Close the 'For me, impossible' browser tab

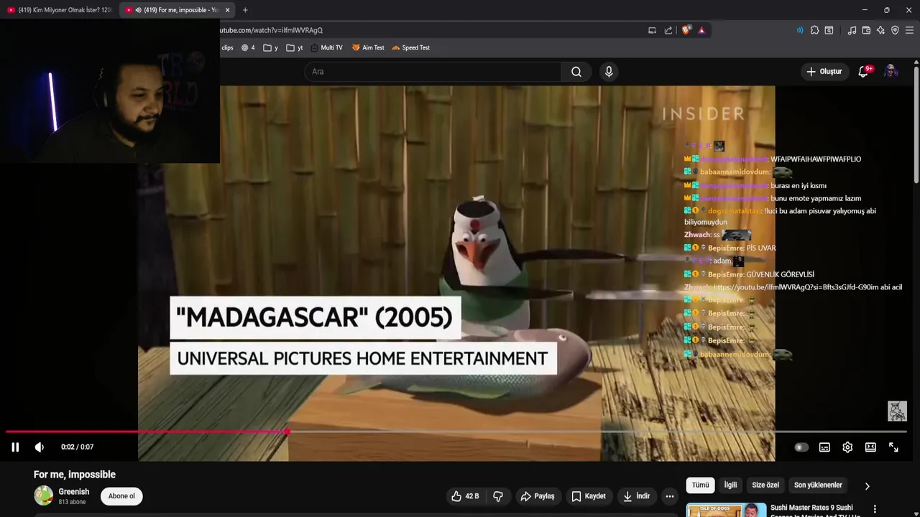pos(228,10)
